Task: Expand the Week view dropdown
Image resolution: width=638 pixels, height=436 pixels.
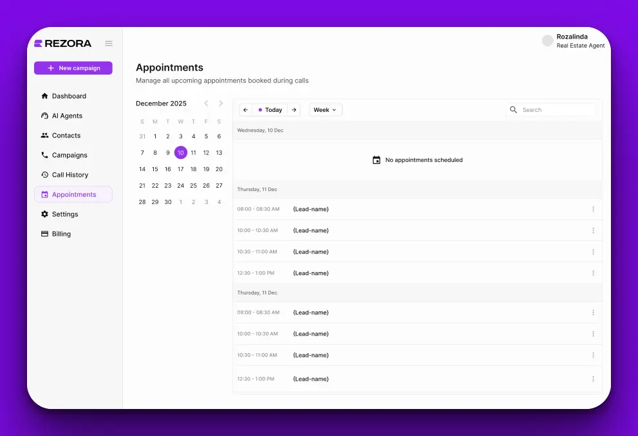Action: tap(325, 110)
